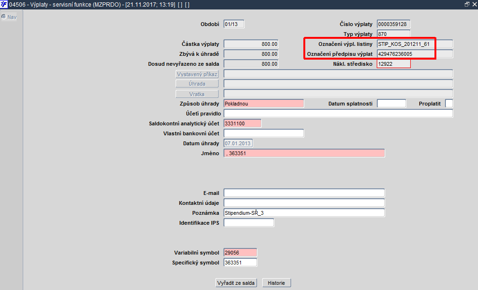Screen dimensions: 478x290
Task: Focus the Vlastní bankovní účet field
Action: click(264, 133)
